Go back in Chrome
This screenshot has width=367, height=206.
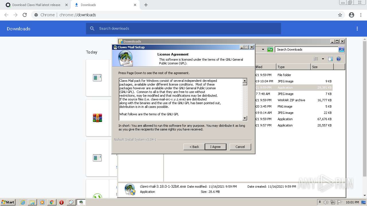[6, 15]
